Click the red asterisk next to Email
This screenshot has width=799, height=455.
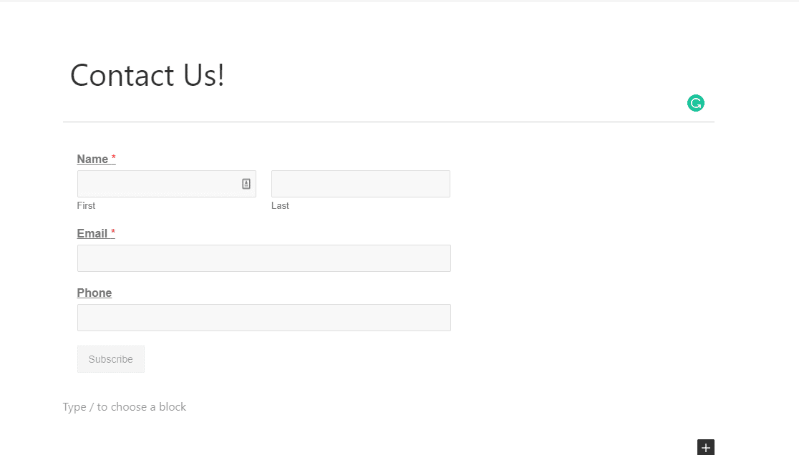click(112, 232)
